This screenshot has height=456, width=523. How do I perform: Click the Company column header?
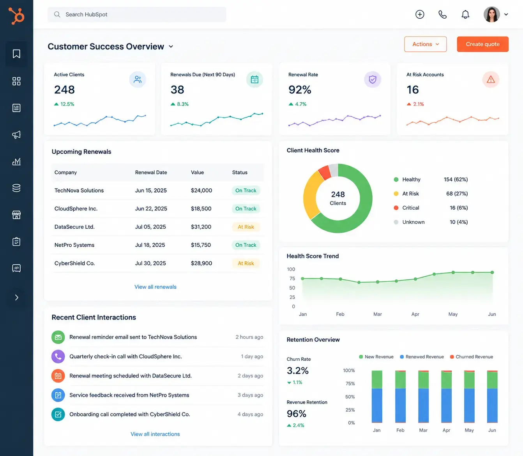tap(65, 172)
